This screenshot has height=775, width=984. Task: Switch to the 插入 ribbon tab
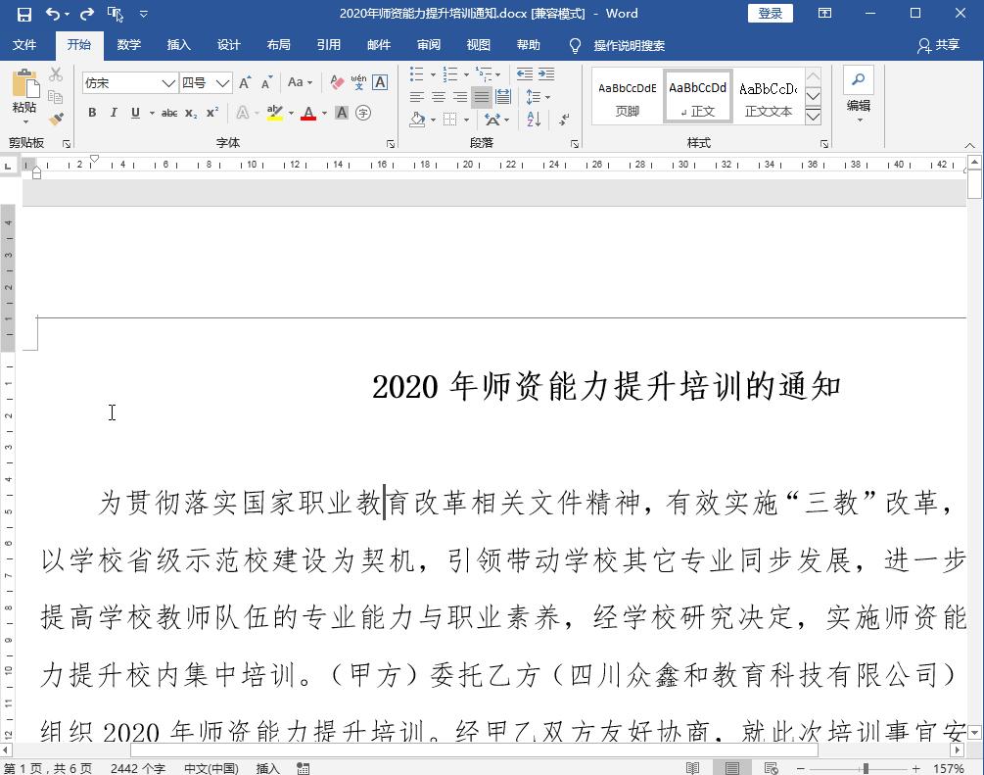pos(178,44)
